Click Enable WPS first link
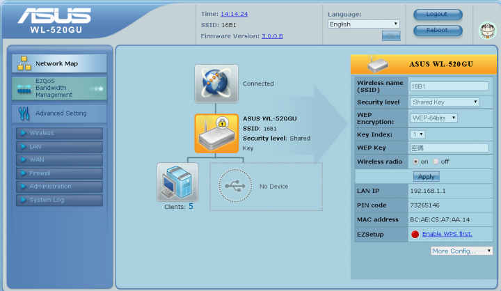The height and width of the screenshot is (291, 501). coord(447,234)
